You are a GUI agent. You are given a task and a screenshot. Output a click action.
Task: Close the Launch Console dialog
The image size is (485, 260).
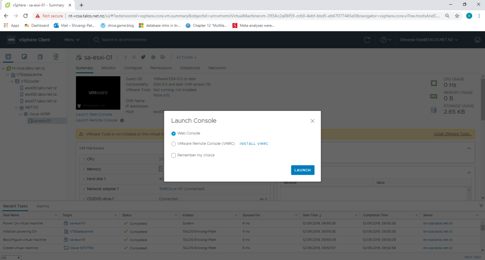(x=312, y=121)
